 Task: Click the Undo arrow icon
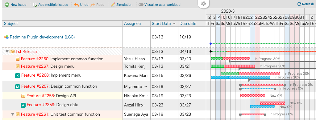point(77,4)
